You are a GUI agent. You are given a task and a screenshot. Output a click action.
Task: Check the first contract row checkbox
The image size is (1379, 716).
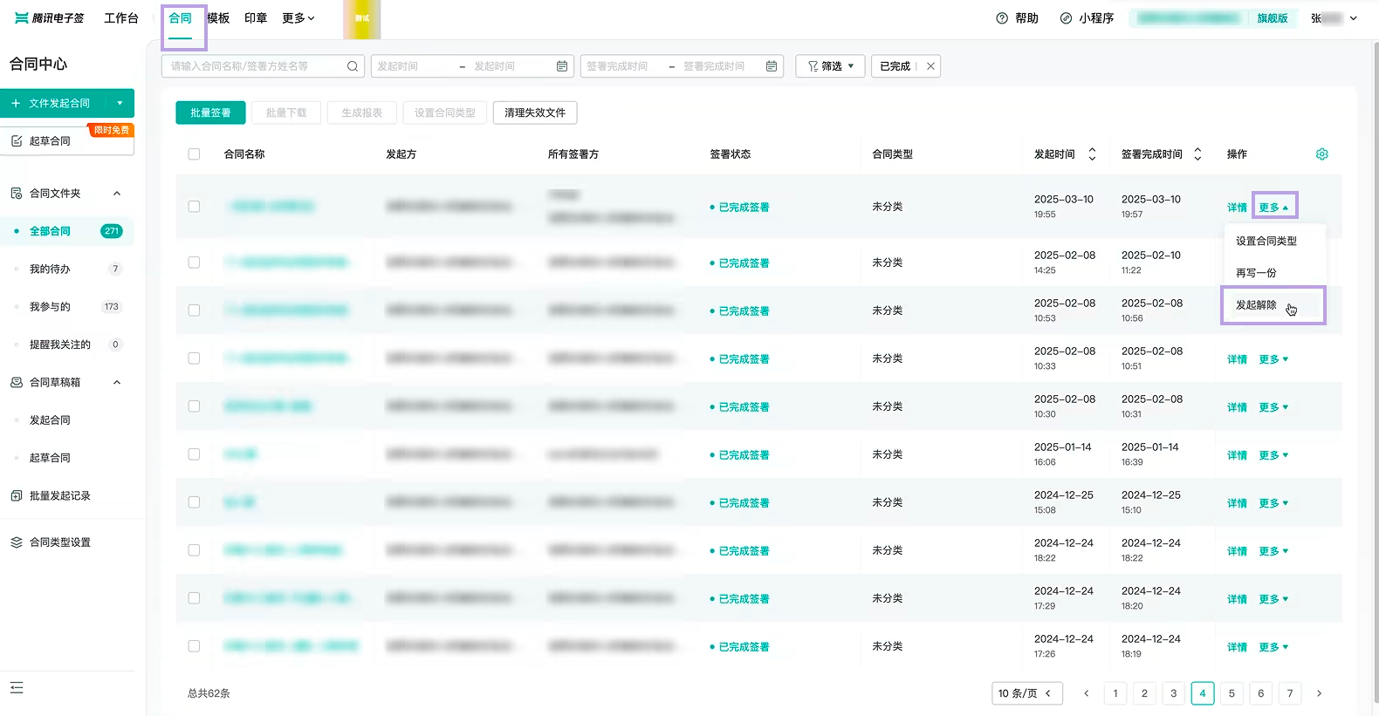pyautogui.click(x=194, y=207)
